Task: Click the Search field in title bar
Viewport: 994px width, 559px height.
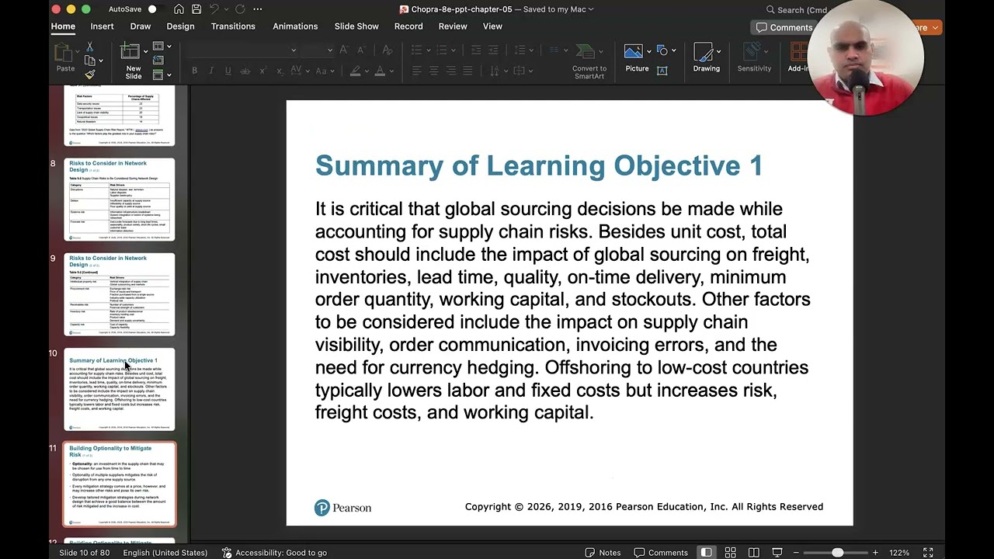Action: click(x=796, y=10)
